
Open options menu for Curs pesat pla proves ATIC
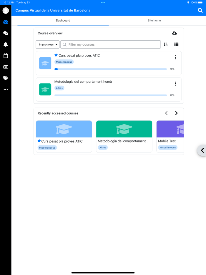pyautogui.click(x=175, y=57)
